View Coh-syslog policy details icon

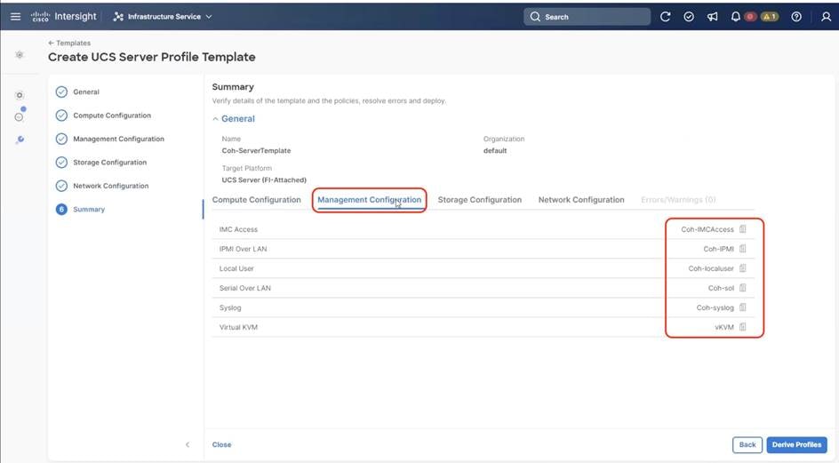click(743, 307)
